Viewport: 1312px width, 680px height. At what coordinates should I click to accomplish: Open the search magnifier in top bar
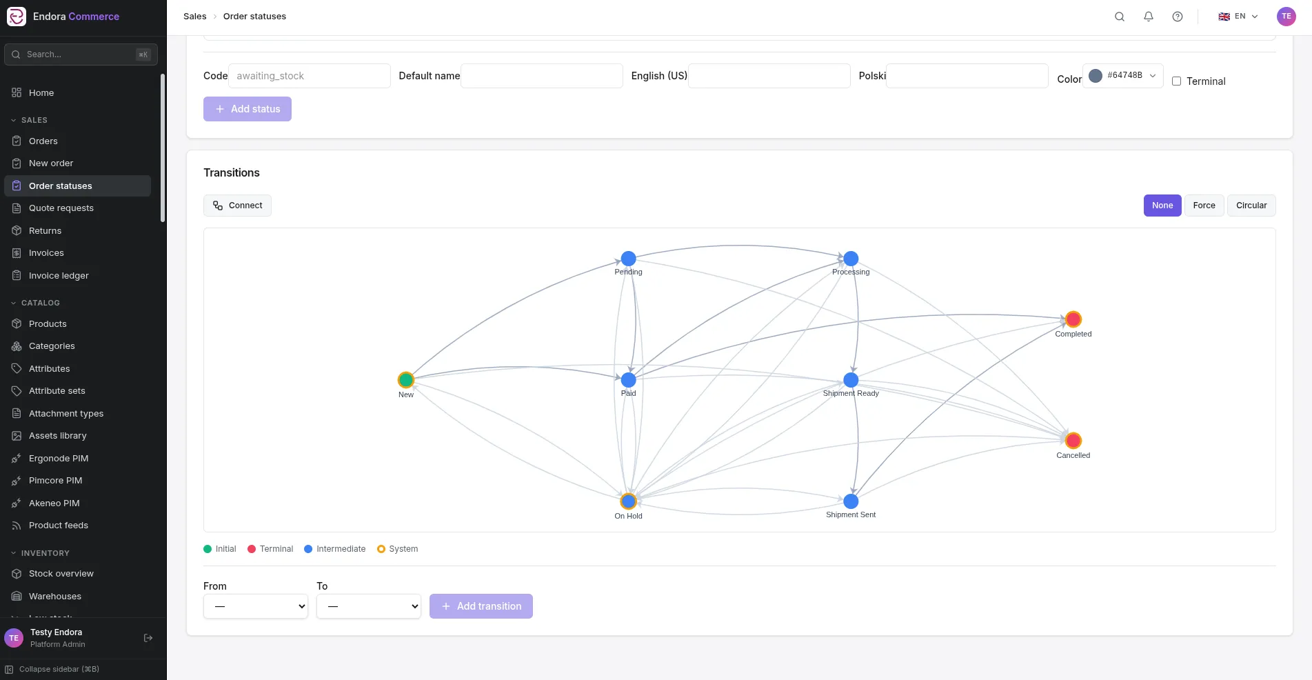[1120, 17]
